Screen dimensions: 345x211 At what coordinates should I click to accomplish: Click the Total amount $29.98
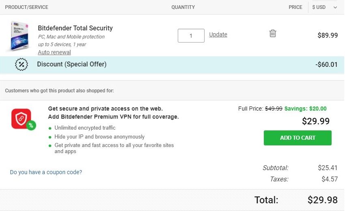point(322,200)
